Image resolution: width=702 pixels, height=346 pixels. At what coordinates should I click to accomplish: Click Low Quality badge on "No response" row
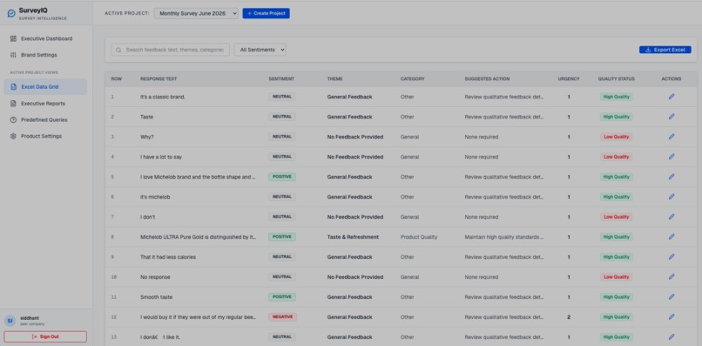[x=616, y=277]
